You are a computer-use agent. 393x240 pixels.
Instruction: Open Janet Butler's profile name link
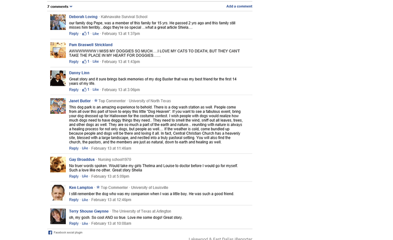[x=80, y=101]
